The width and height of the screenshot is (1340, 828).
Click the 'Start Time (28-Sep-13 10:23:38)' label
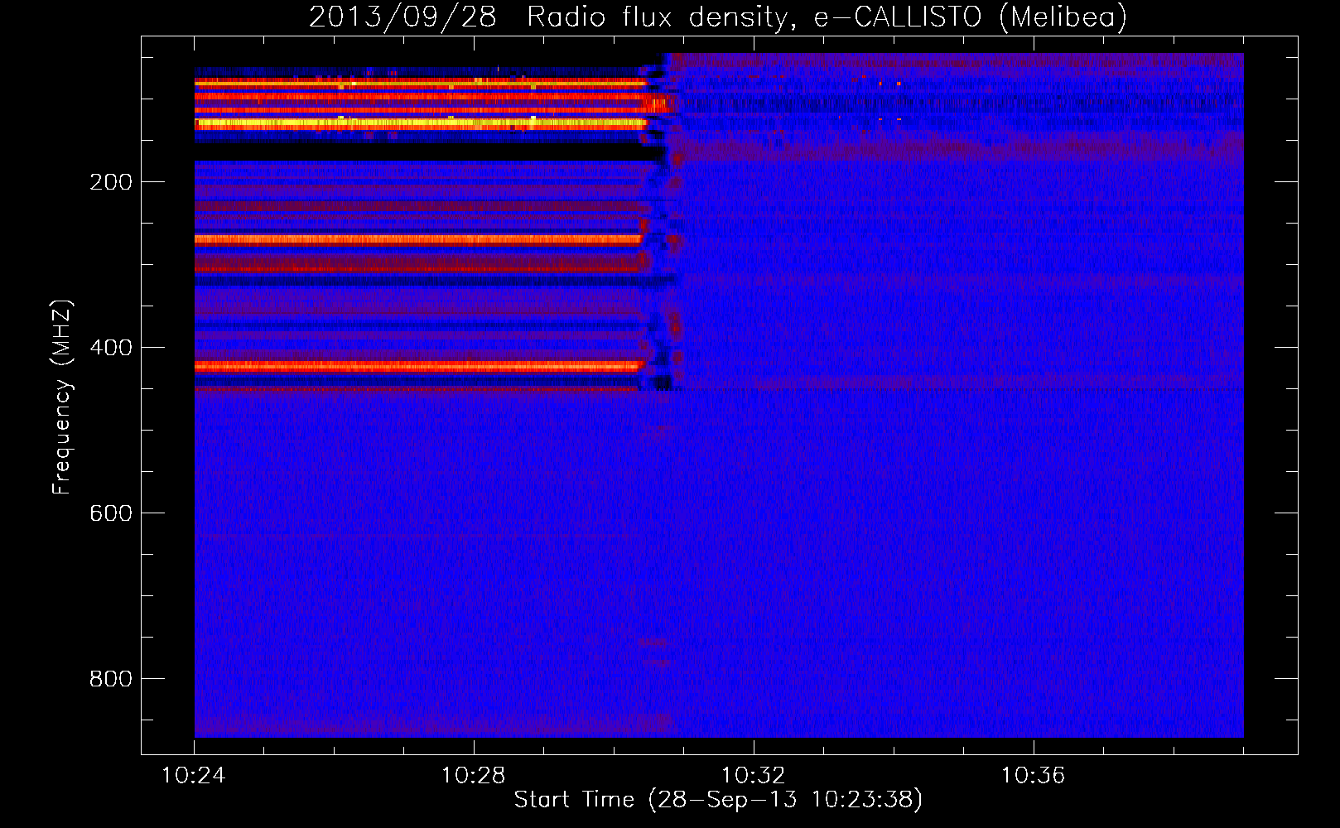click(718, 800)
